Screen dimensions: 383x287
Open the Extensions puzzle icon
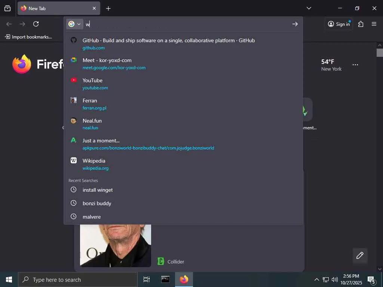[361, 24]
